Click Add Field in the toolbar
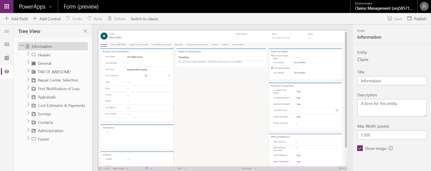This screenshot has height=171, width=431. coord(16,19)
